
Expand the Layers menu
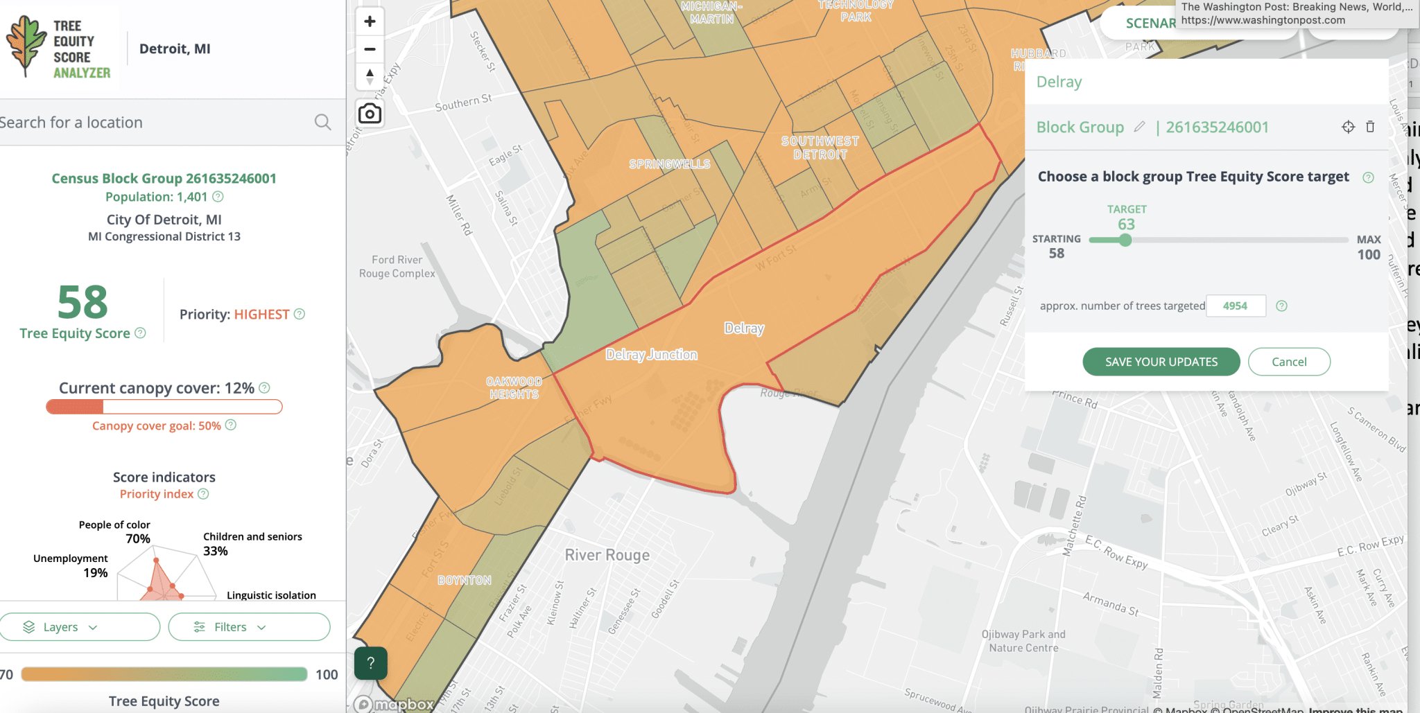[x=80, y=626]
